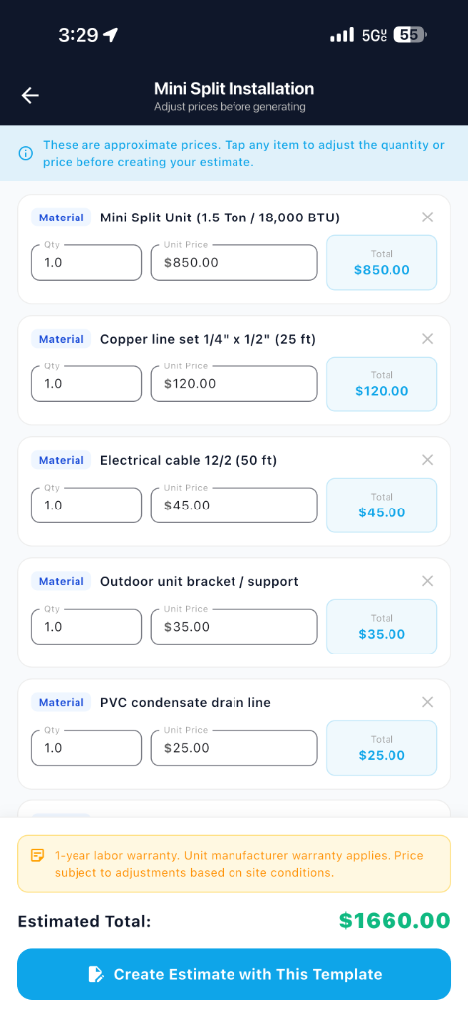Go back using the arrow icon
This screenshot has height=1017, width=468.
click(30, 96)
